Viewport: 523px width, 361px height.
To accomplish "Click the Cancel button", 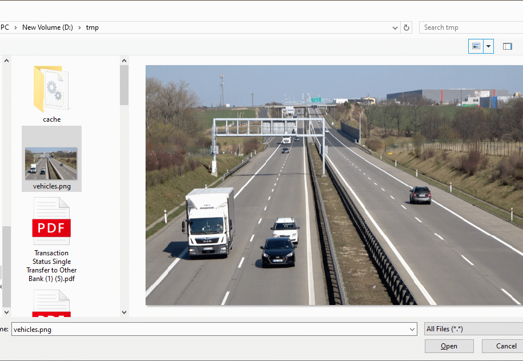I will coord(502,346).
